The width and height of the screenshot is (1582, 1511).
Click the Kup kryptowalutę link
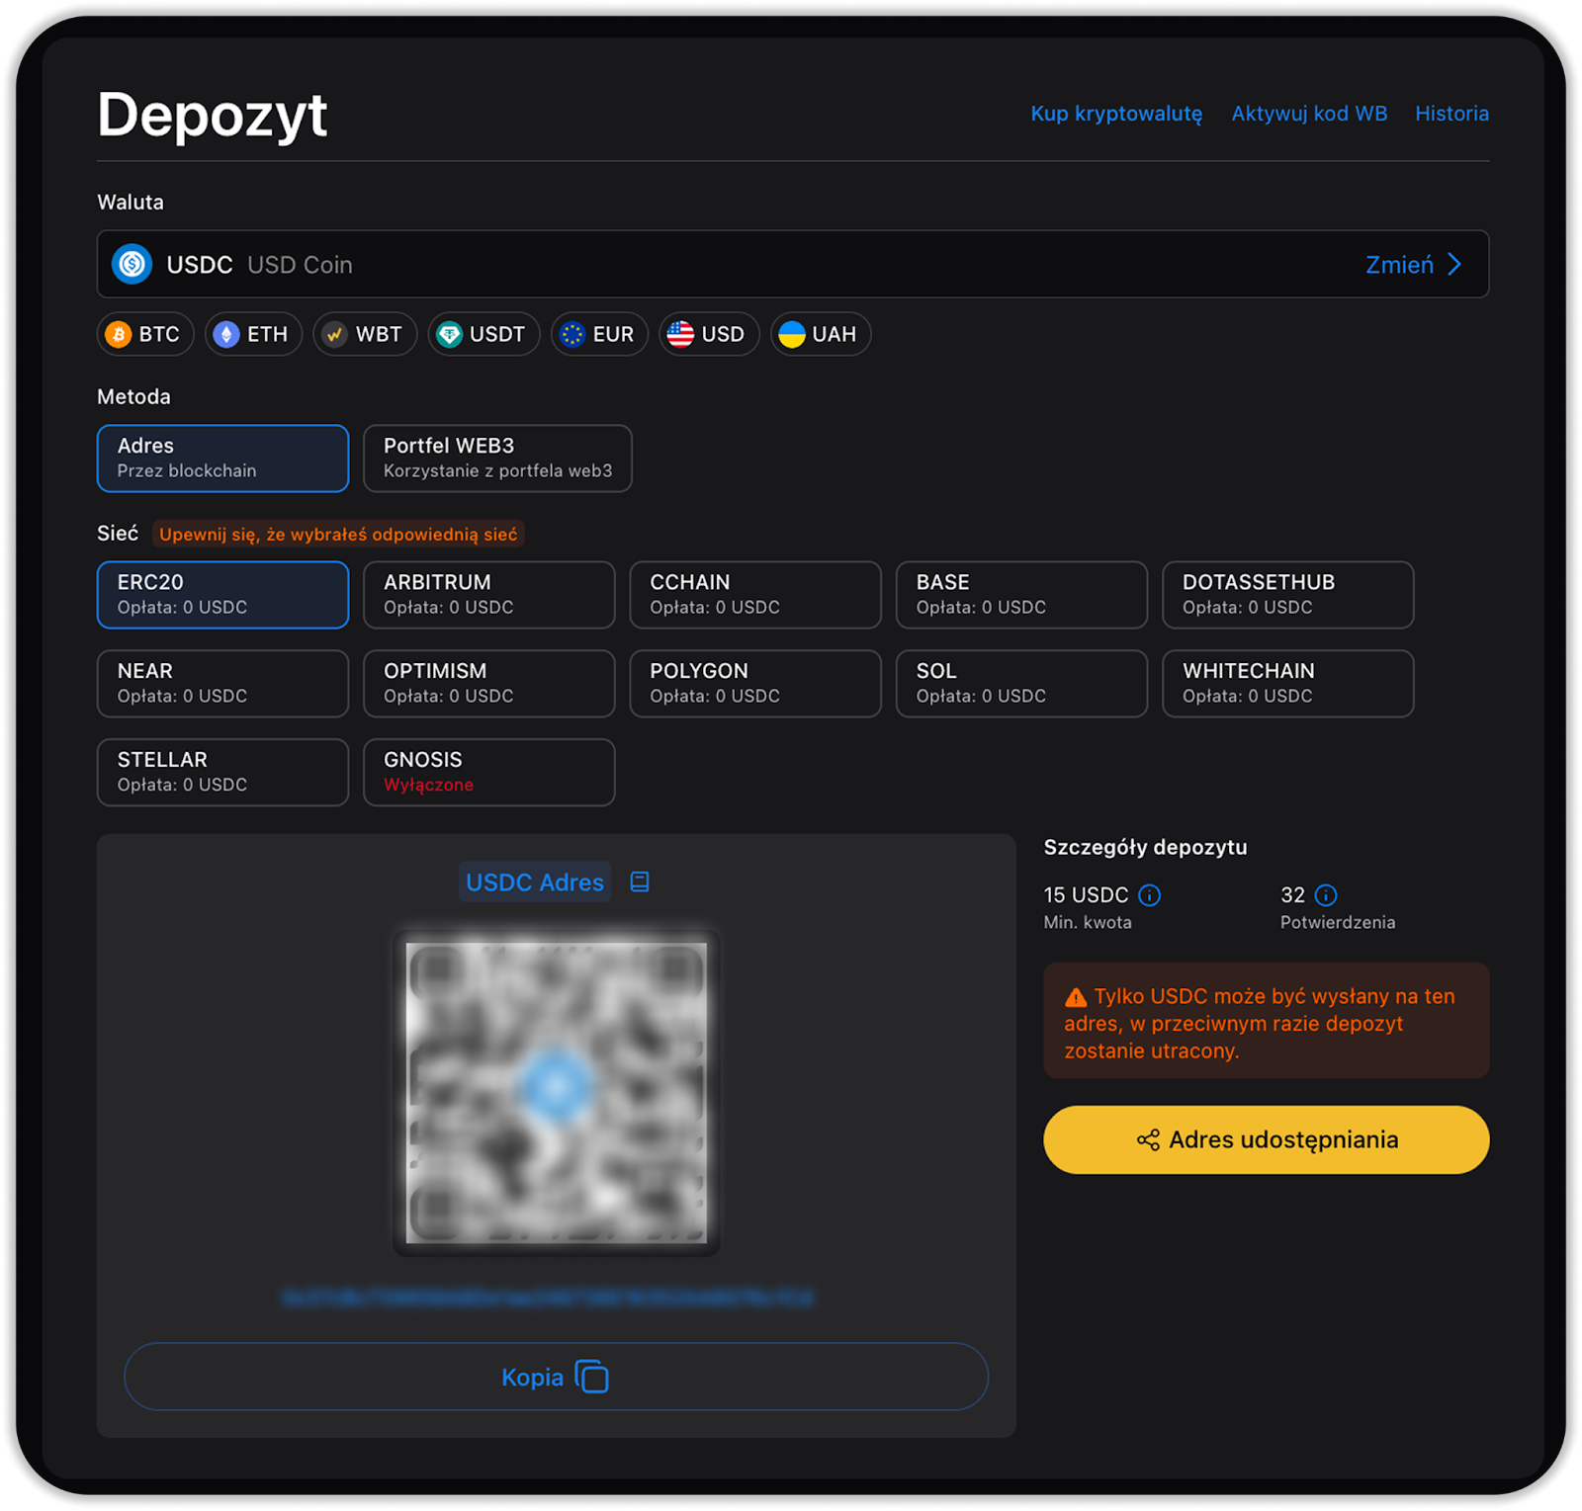click(1116, 114)
